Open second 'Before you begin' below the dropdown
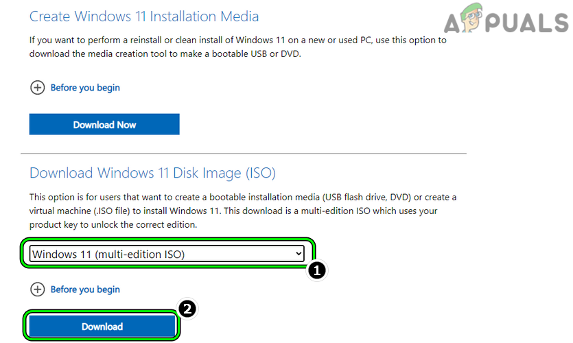Screen dimensions: 573x343 tap(85, 289)
